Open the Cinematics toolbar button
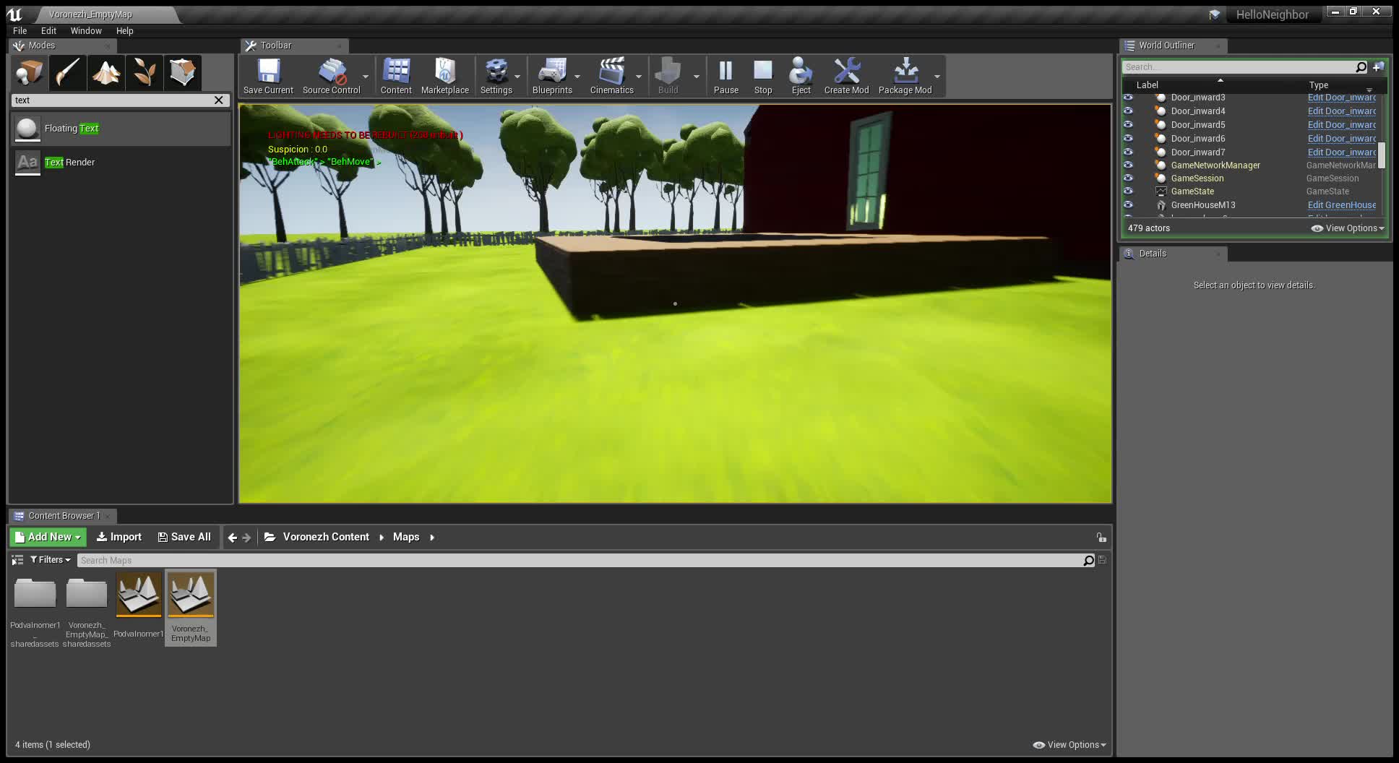Screen dimensions: 1399x763 coord(611,77)
